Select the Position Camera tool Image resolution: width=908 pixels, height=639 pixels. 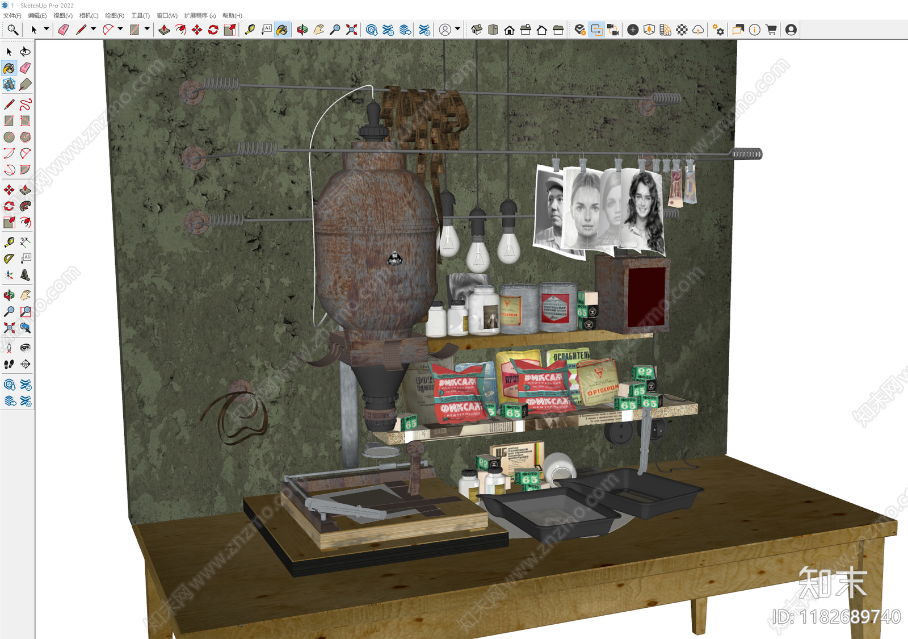tap(9, 348)
